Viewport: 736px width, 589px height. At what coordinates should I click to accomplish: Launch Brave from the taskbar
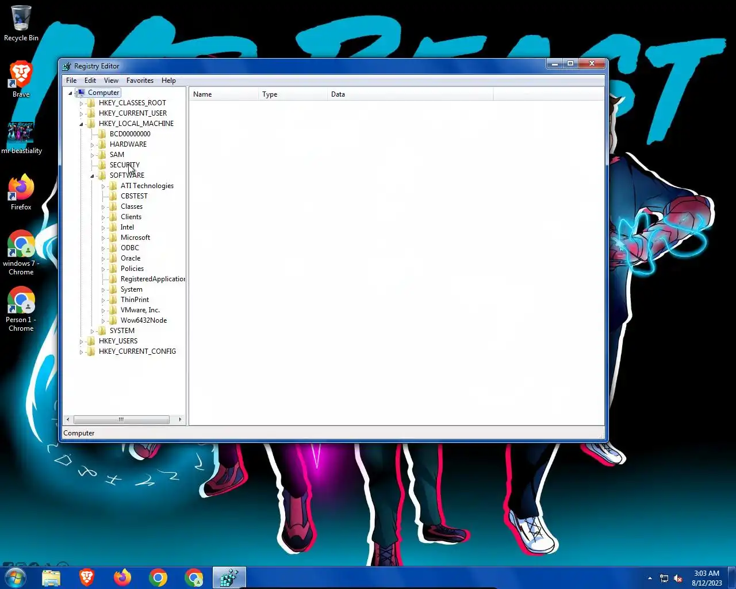tap(87, 577)
